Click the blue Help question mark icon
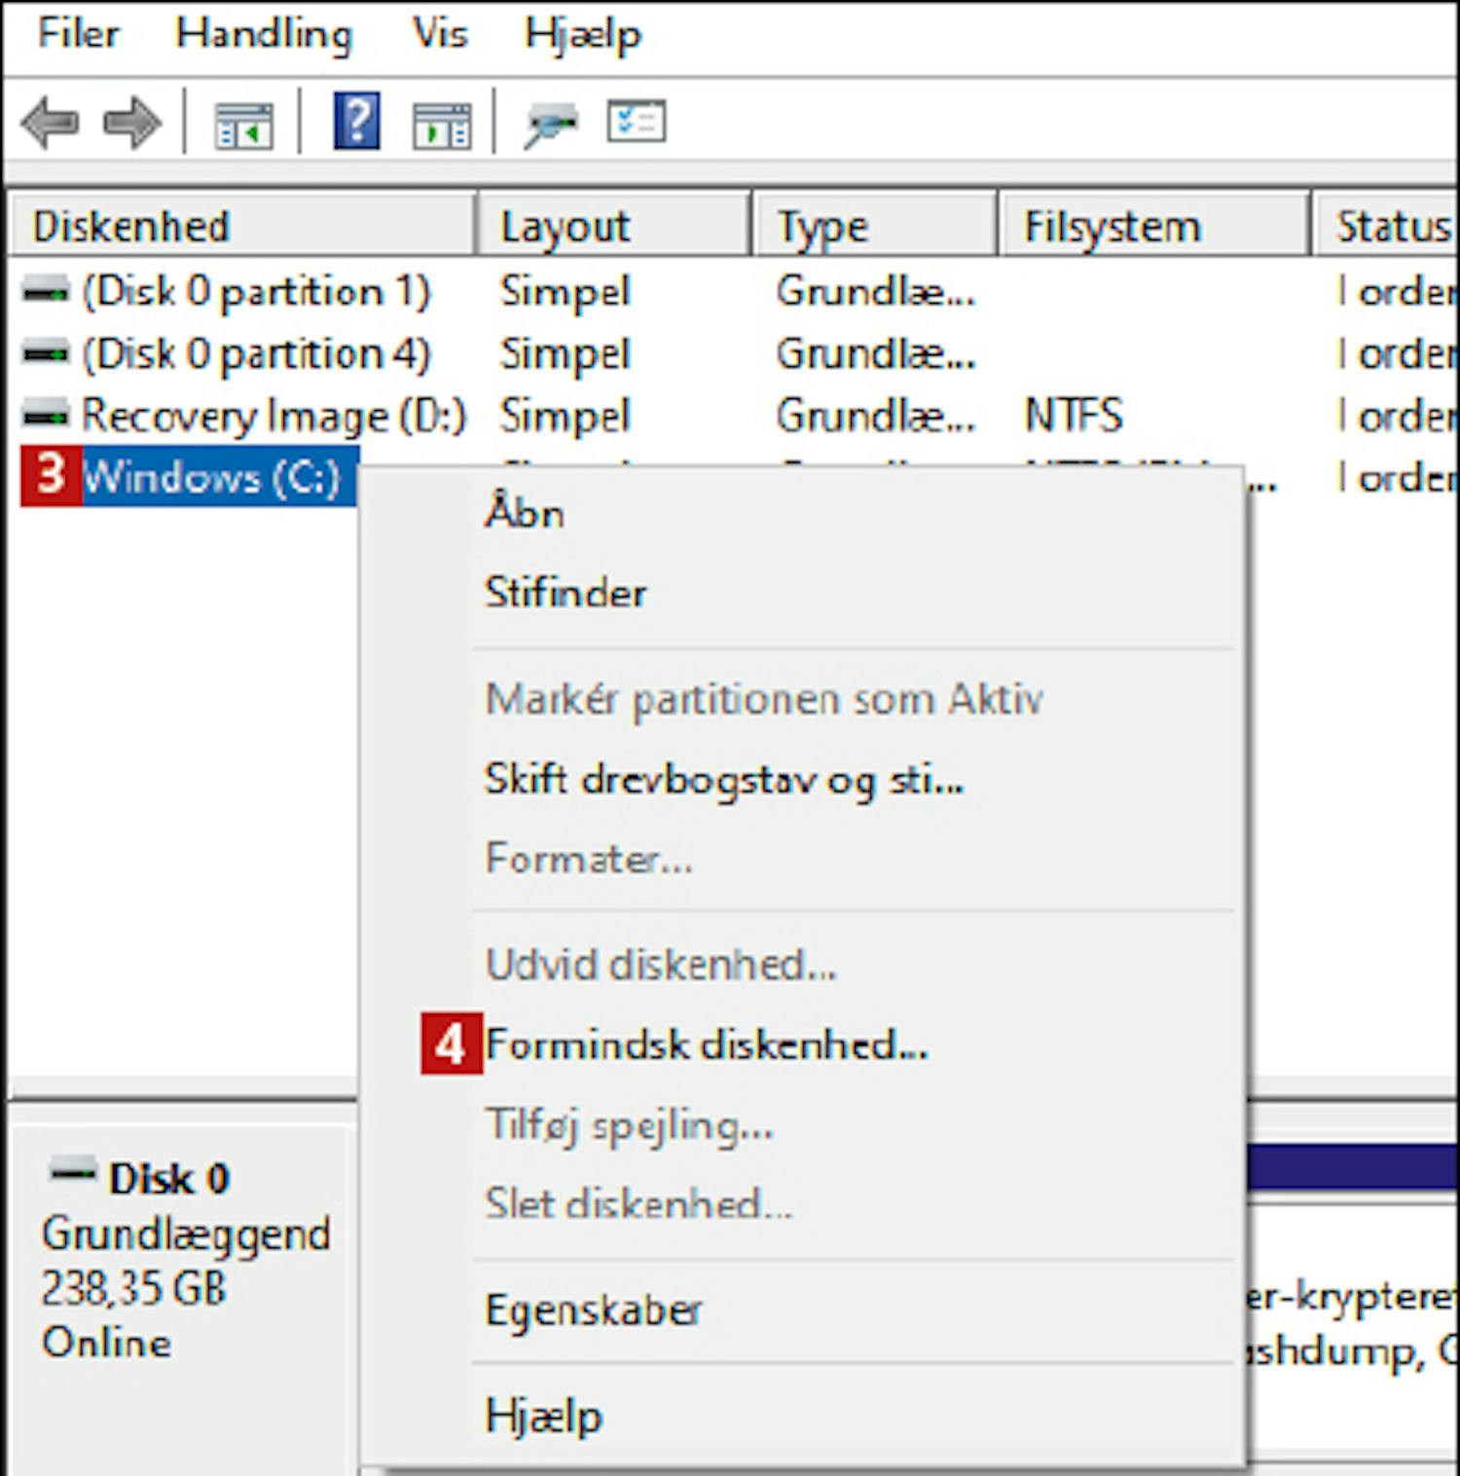The width and height of the screenshot is (1460, 1476). click(356, 122)
